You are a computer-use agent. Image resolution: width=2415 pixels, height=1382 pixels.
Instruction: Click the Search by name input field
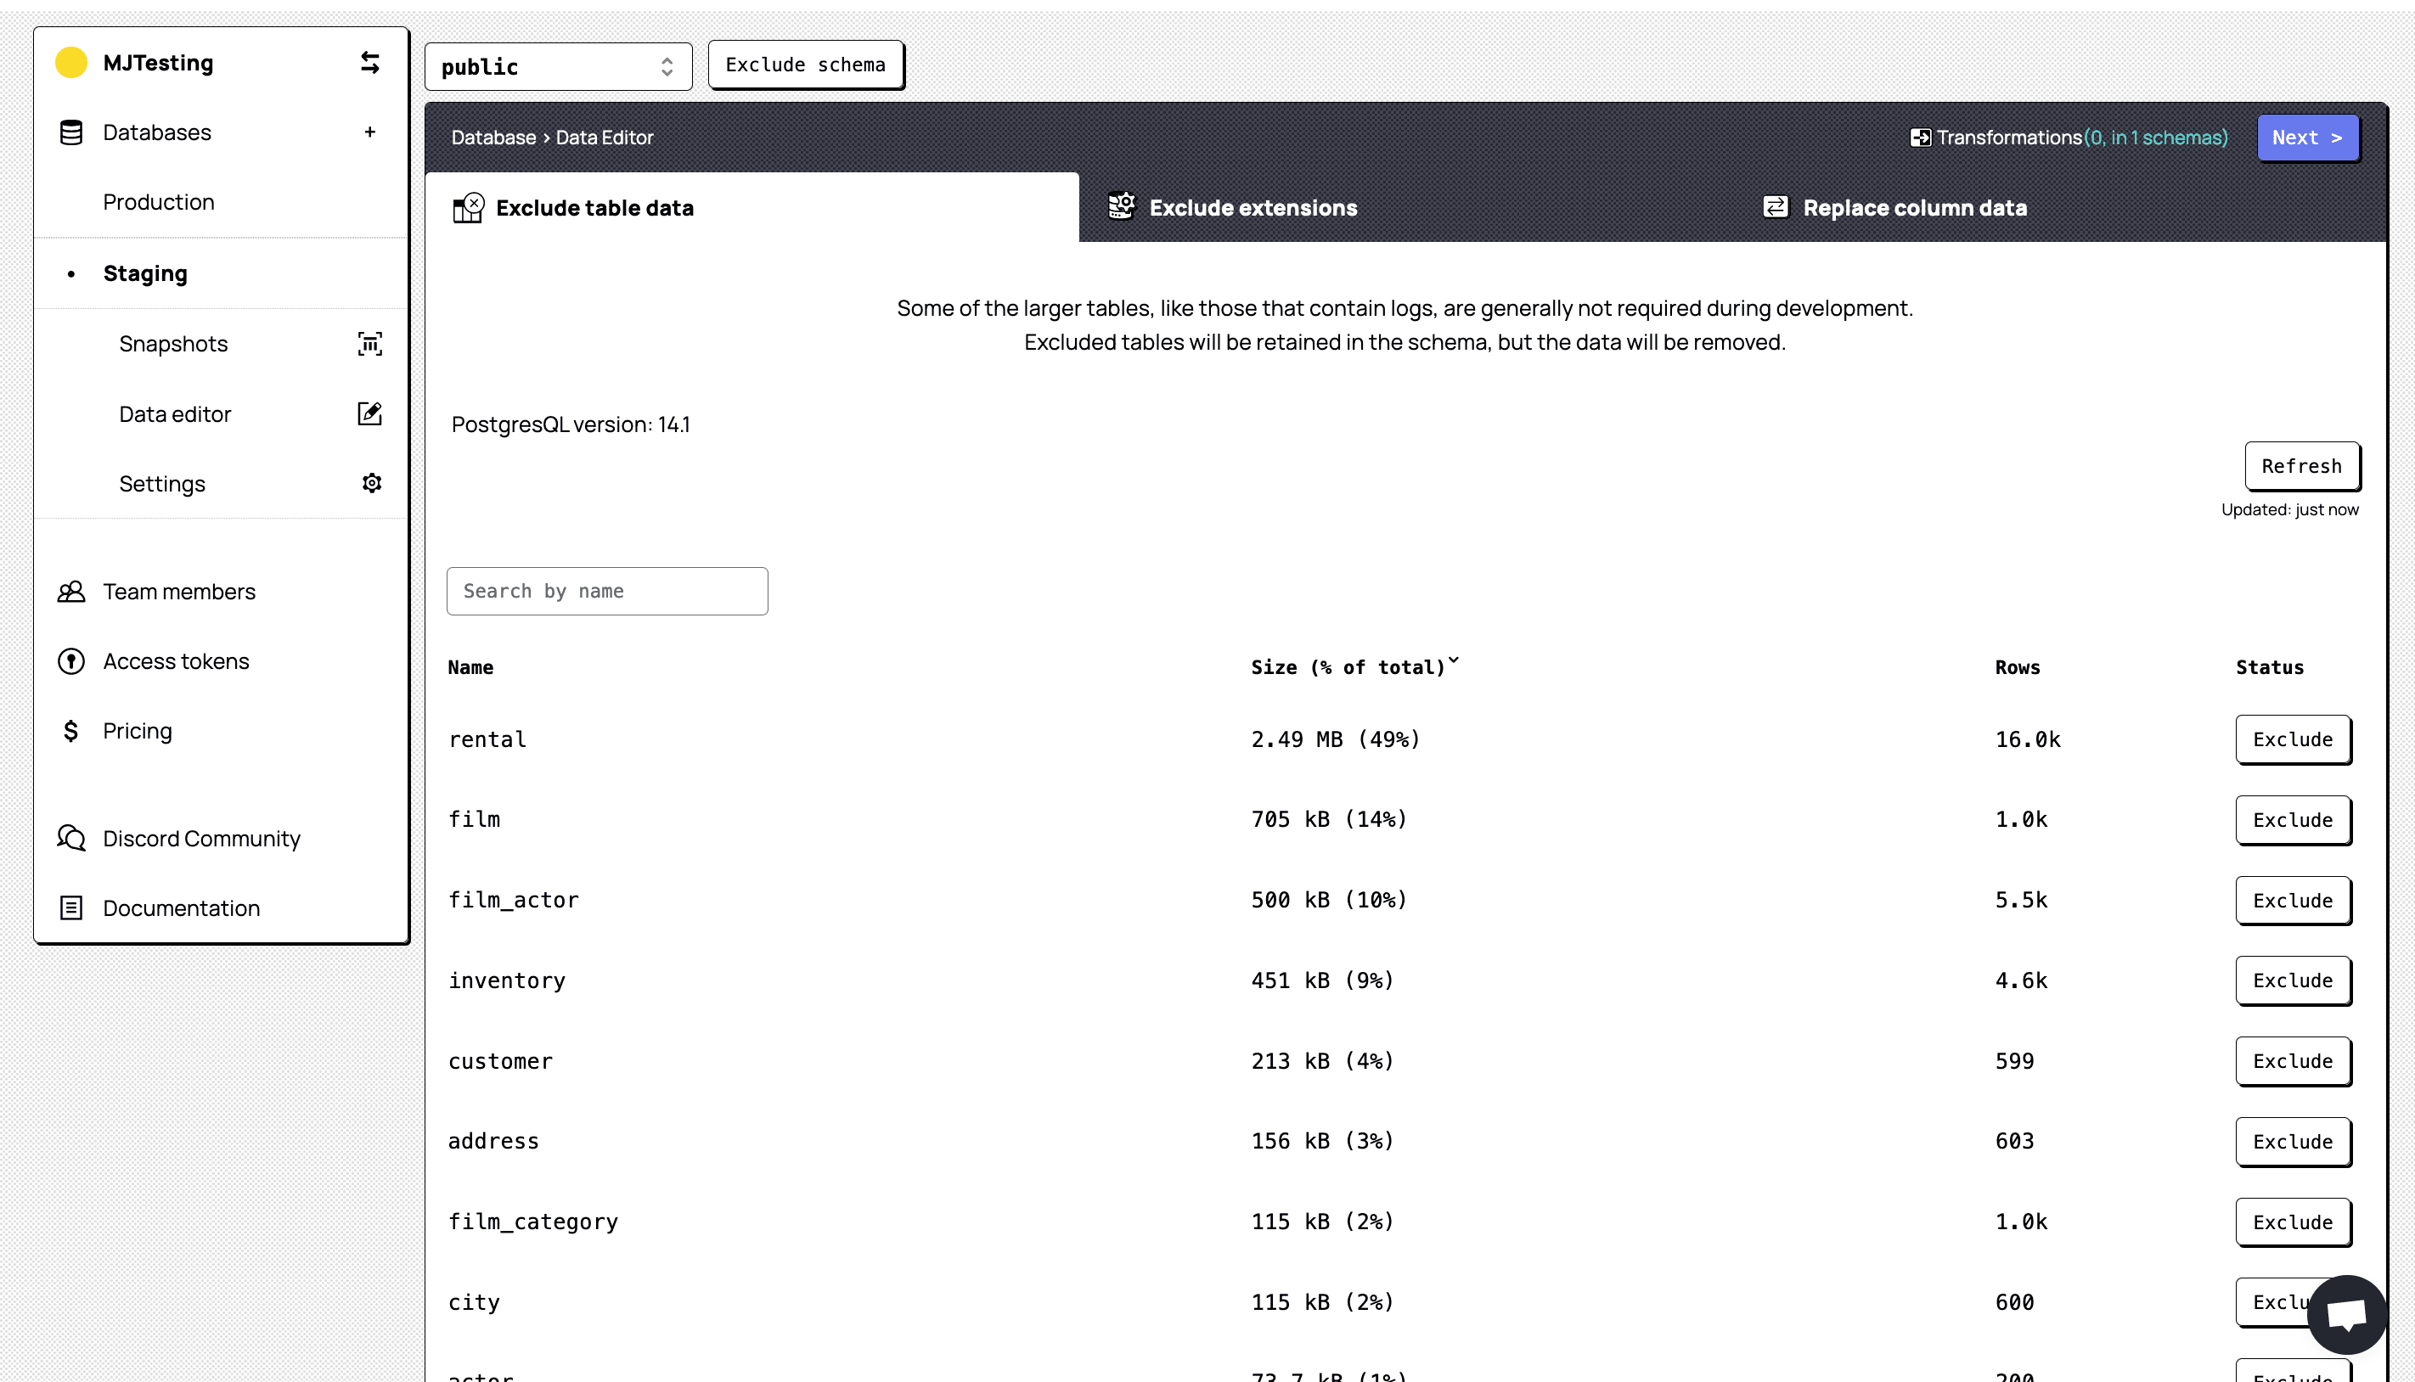(607, 591)
